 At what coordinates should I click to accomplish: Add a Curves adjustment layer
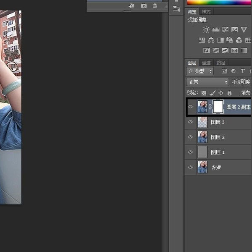tap(225, 30)
